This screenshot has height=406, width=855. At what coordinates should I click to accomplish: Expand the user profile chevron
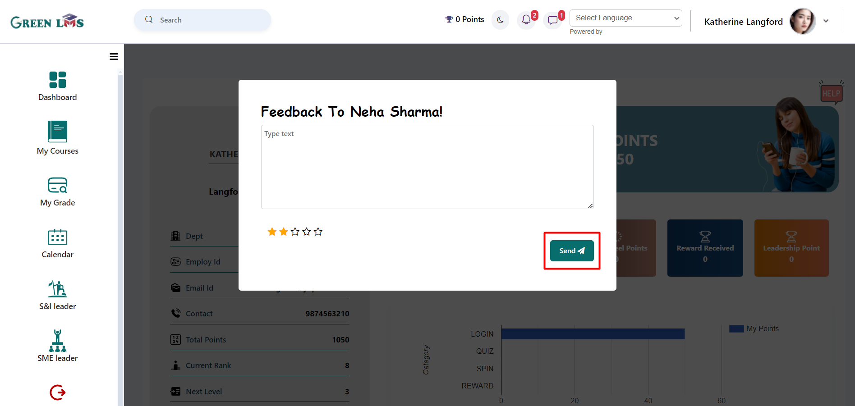(826, 21)
